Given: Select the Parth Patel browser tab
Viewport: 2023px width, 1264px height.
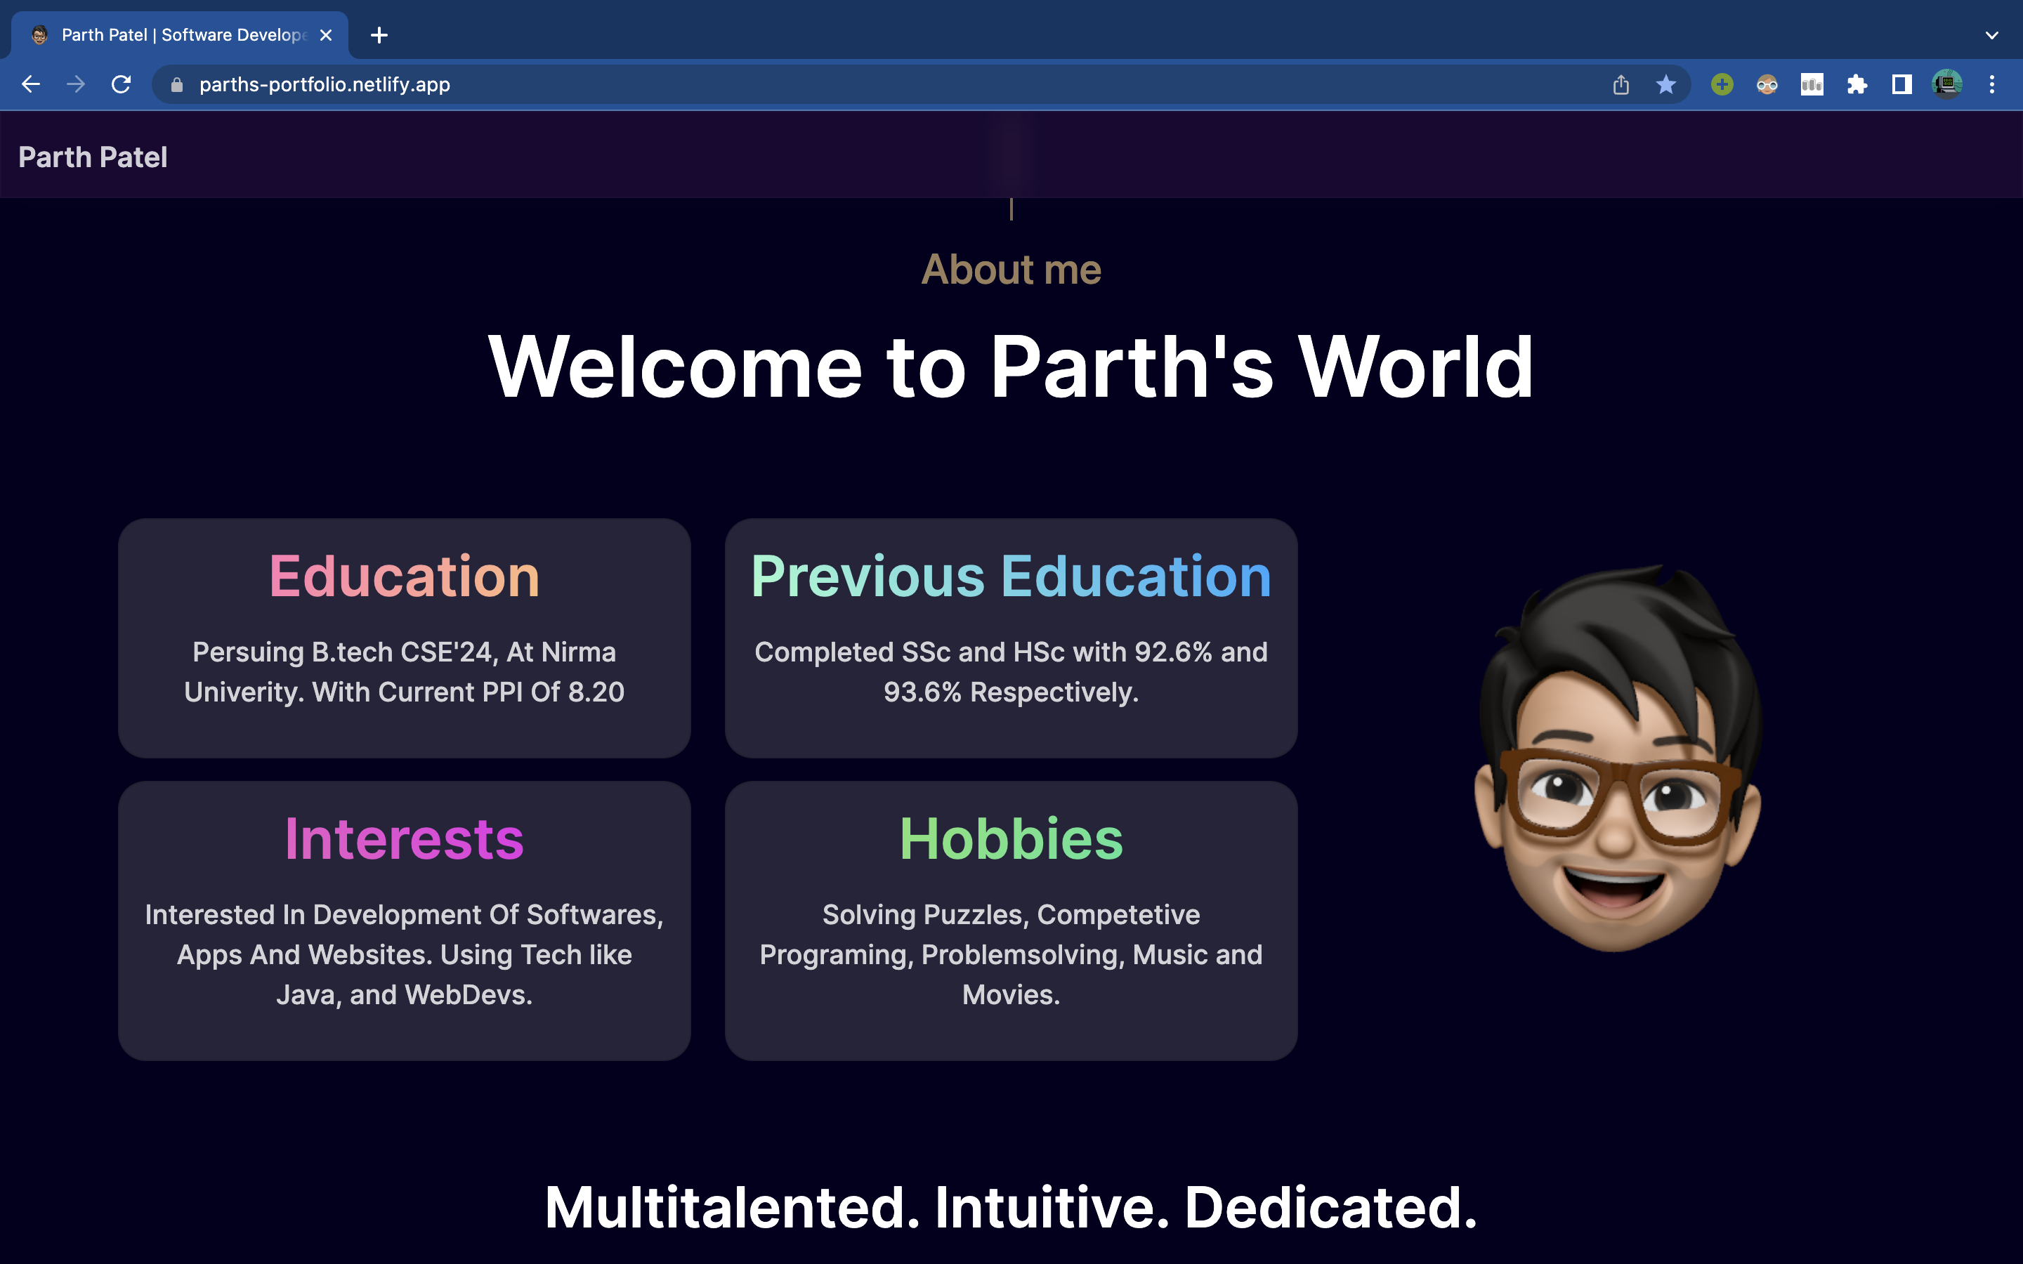Looking at the screenshot, I should 180,35.
